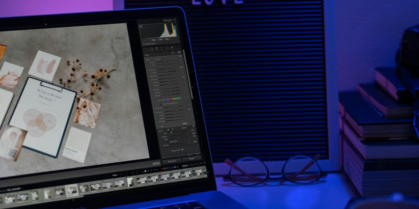Adjust the Defringe slider
Screen dimensions: 419x209
click(176, 120)
